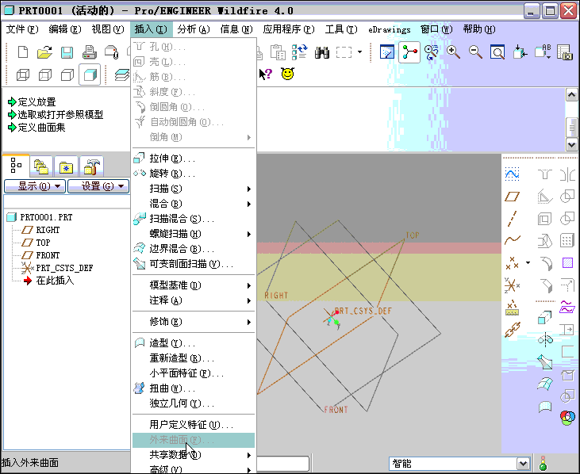The height and width of the screenshot is (474, 580).
Task: Open the 显示(O) dropdown
Action: click(35, 186)
